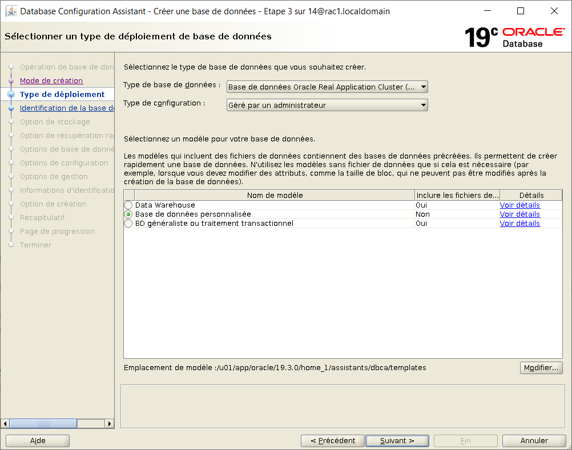Select the current Type de déploiement step
This screenshot has width=572, height=450.
(x=62, y=94)
